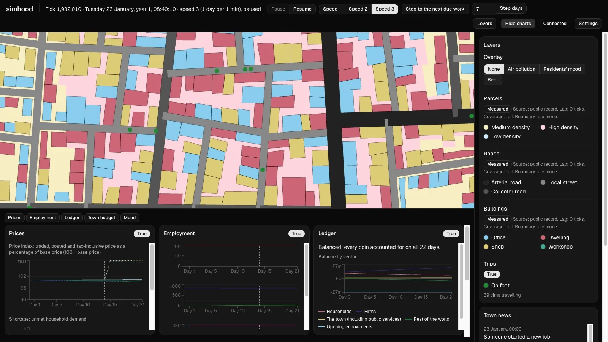This screenshot has height=342, width=608.
Task: Click Office building legend dot
Action: (x=486, y=237)
